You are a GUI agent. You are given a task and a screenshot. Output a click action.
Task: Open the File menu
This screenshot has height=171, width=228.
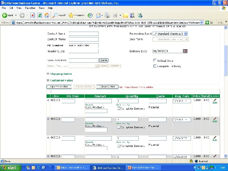pos(4,8)
